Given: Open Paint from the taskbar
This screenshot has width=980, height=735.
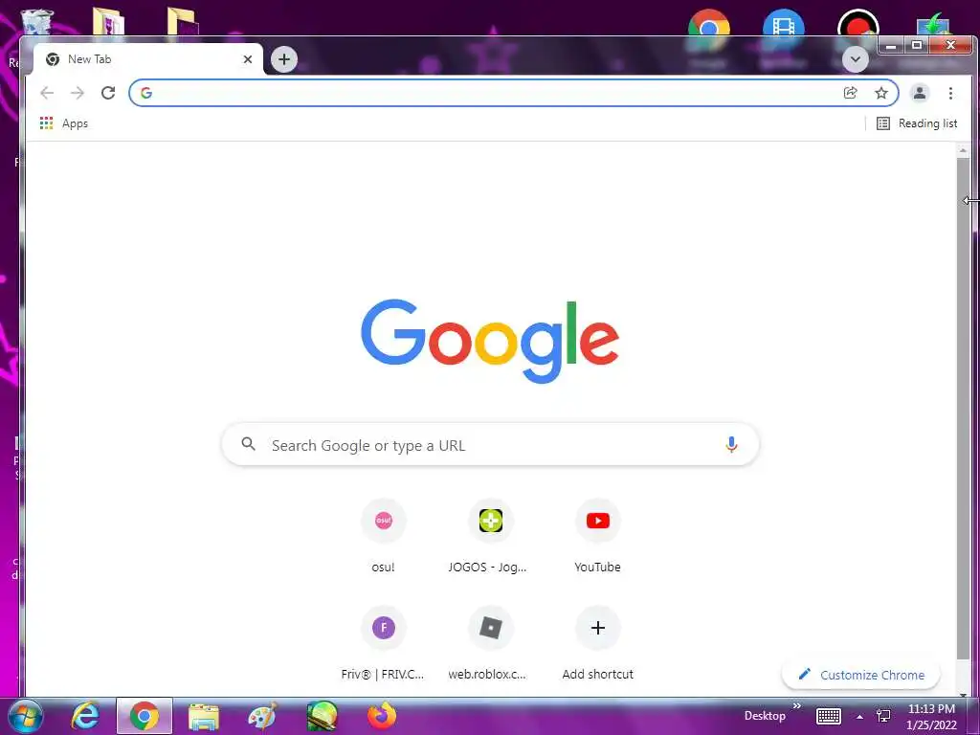Looking at the screenshot, I should (x=263, y=716).
